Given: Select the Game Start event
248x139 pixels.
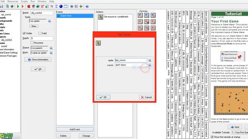Looking at the screenshot, I should point(75,16).
